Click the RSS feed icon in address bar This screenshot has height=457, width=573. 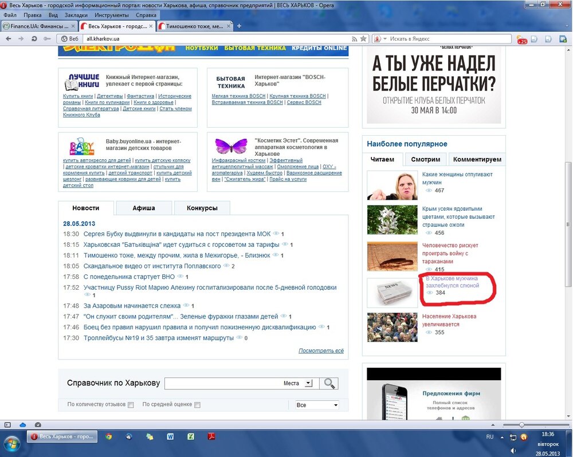[x=354, y=39]
